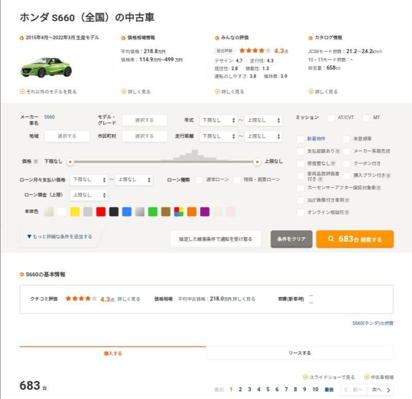Enable the 未登録車 checkbox
This screenshot has height=399, width=412.
tap(347, 139)
